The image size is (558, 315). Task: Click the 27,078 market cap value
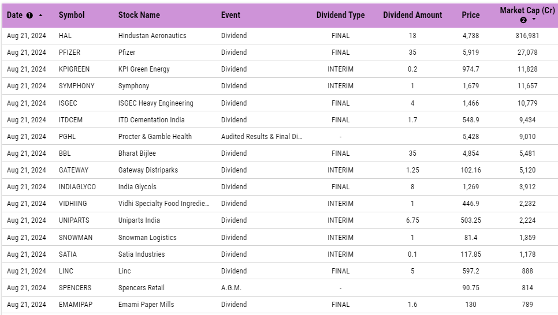[527, 52]
